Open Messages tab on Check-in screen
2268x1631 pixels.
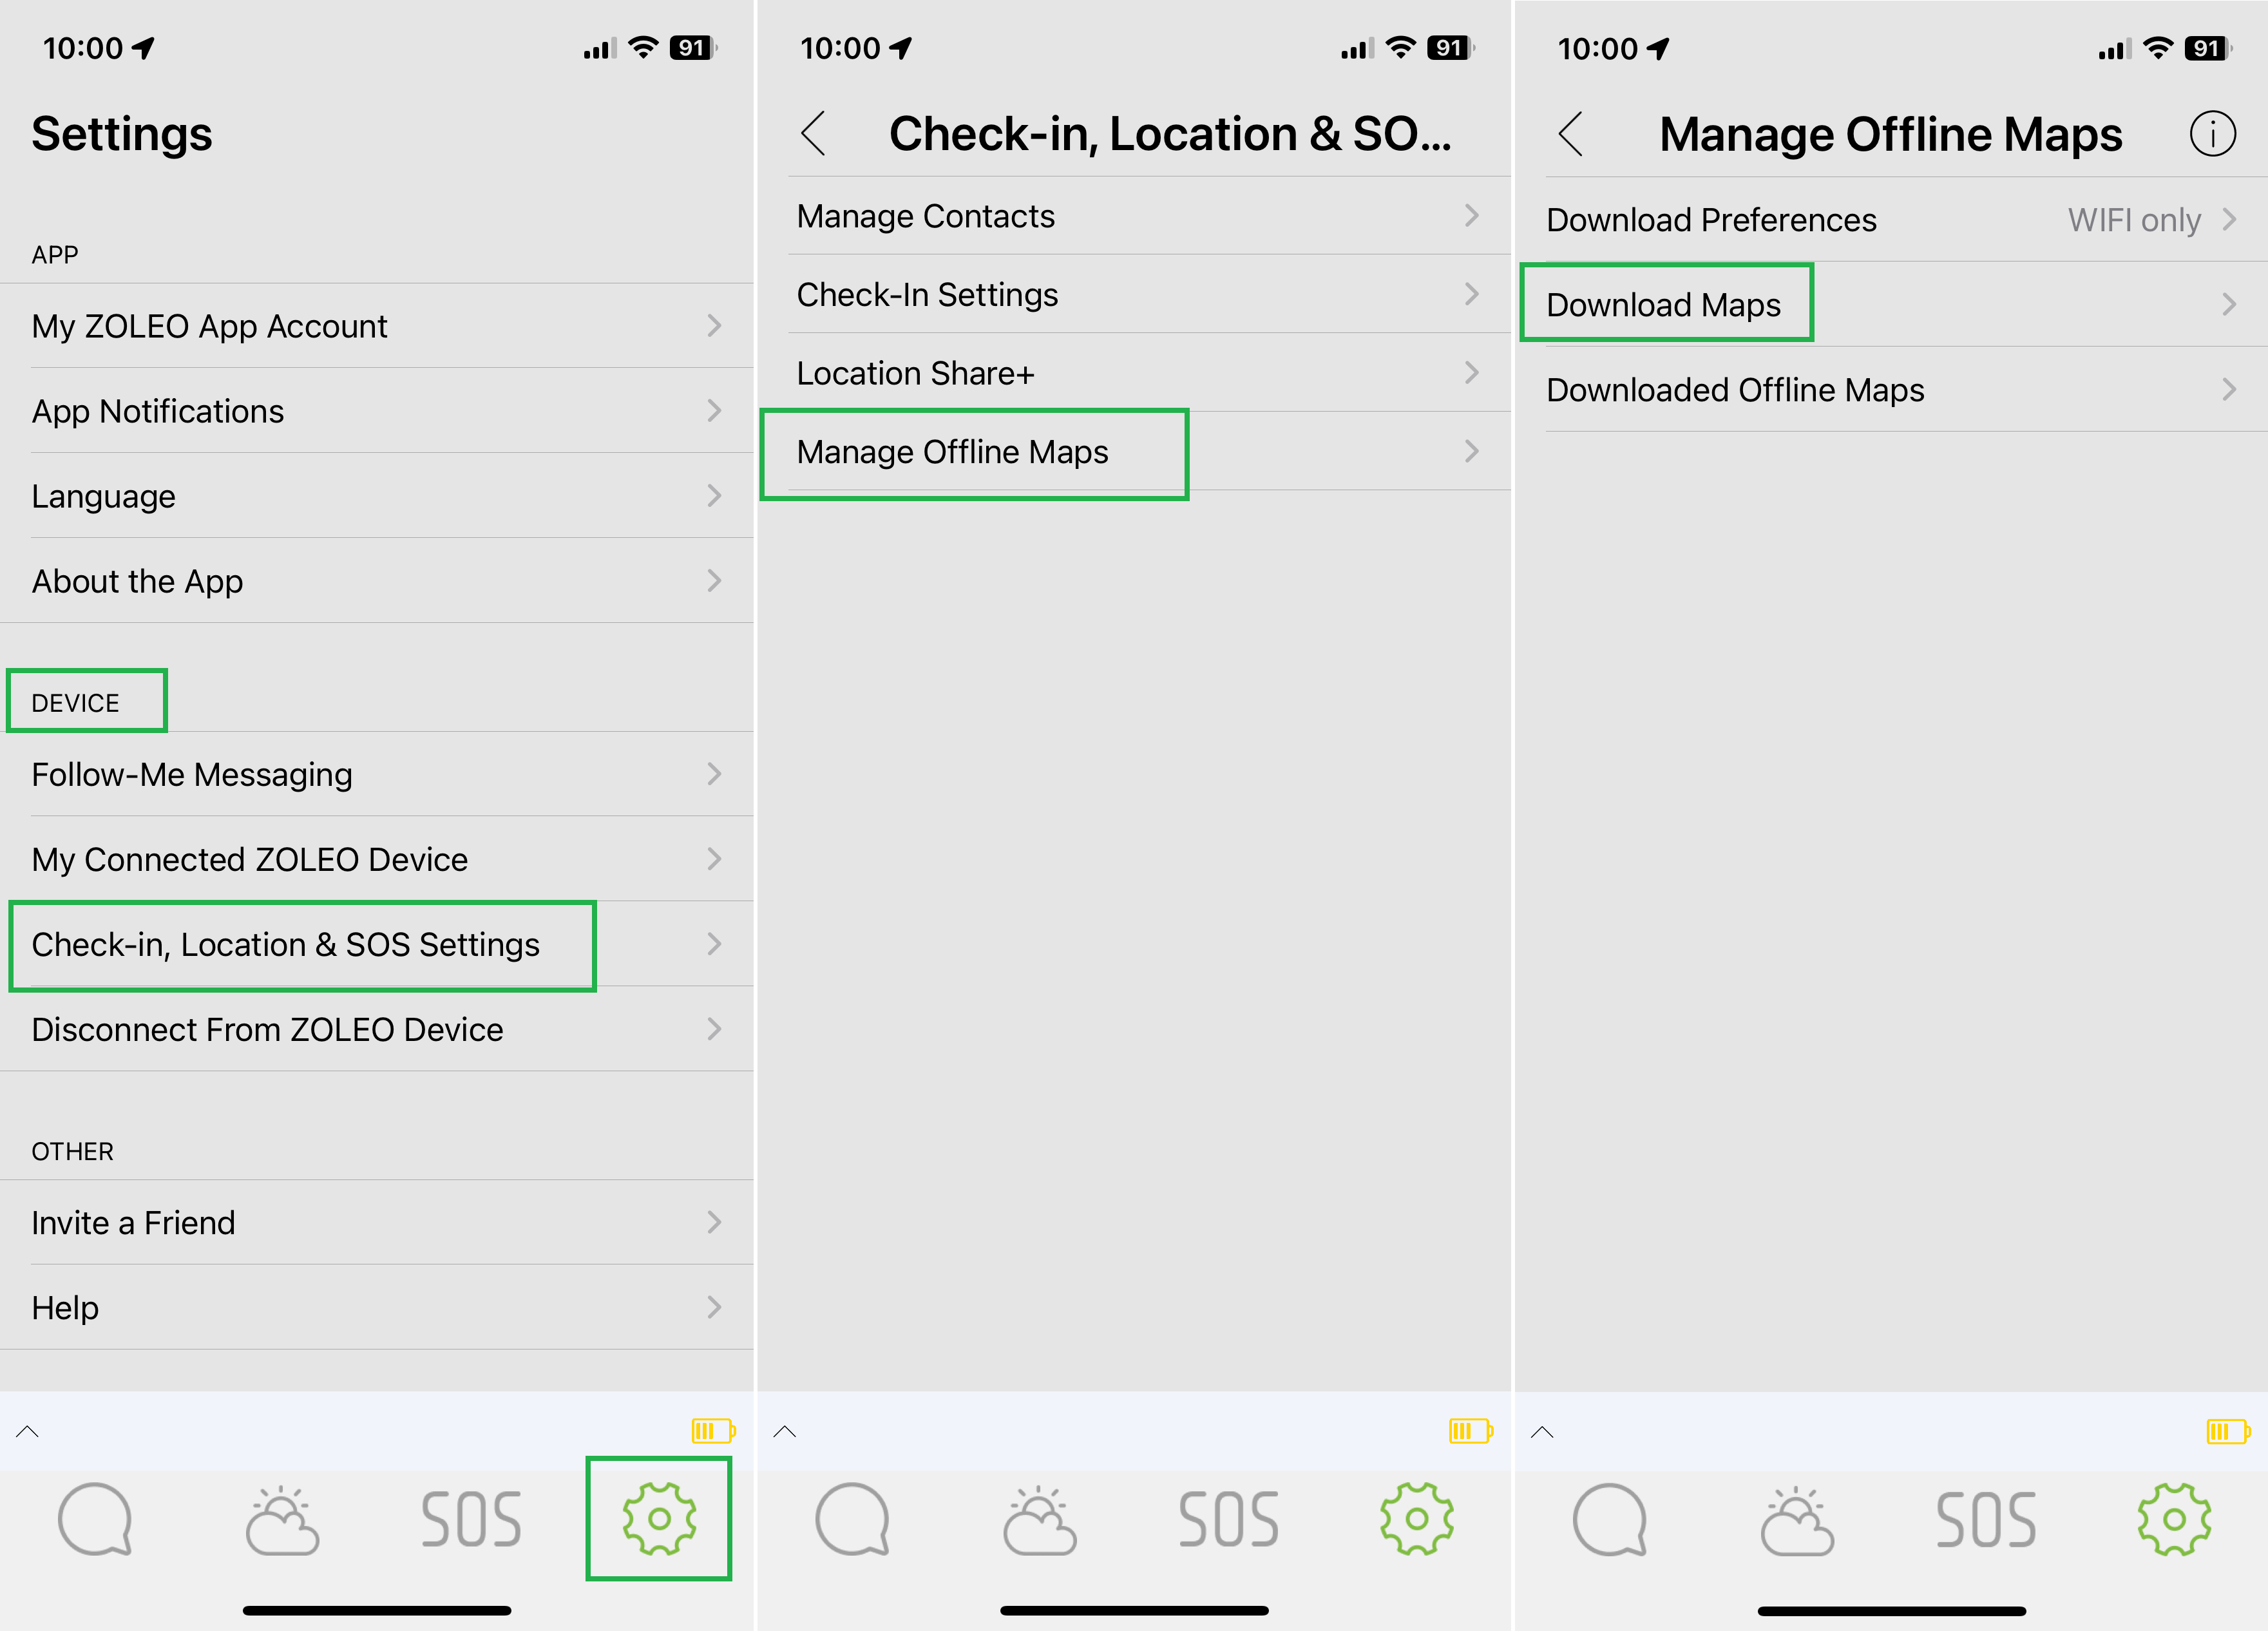852,1519
